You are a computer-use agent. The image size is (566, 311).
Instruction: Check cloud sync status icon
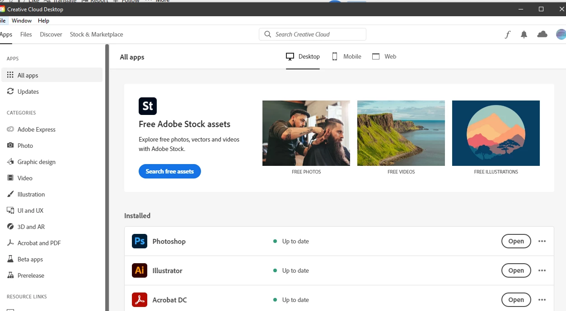(x=542, y=34)
